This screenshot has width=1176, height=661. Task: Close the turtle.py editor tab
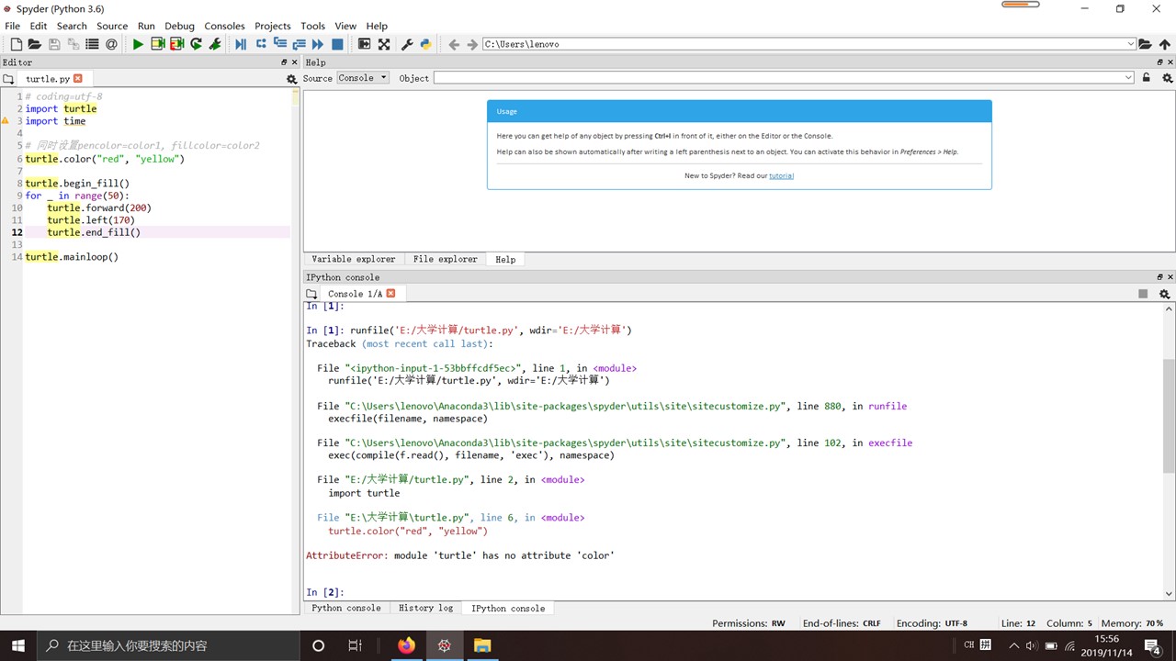78,79
